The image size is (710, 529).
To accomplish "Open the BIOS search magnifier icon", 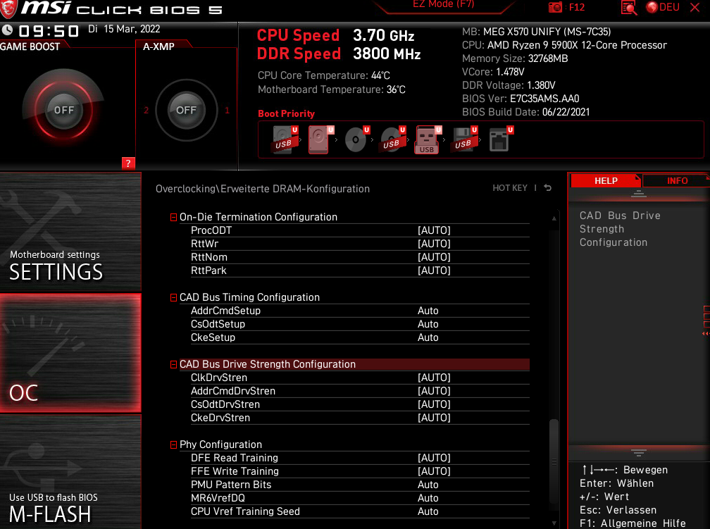I will tap(629, 7).
